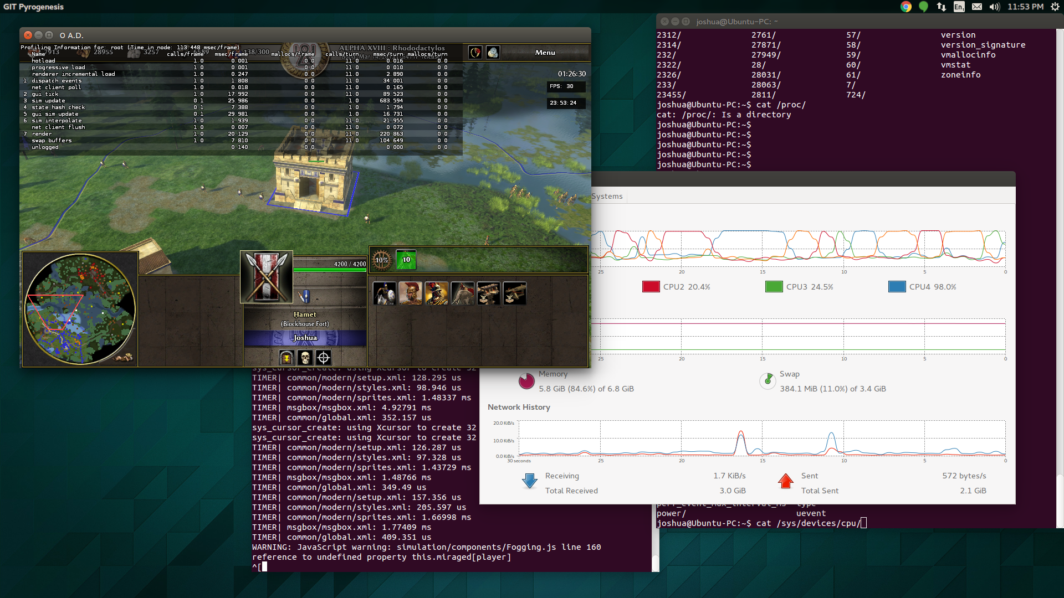Maximize the 0 A.D. game window

tap(49, 35)
